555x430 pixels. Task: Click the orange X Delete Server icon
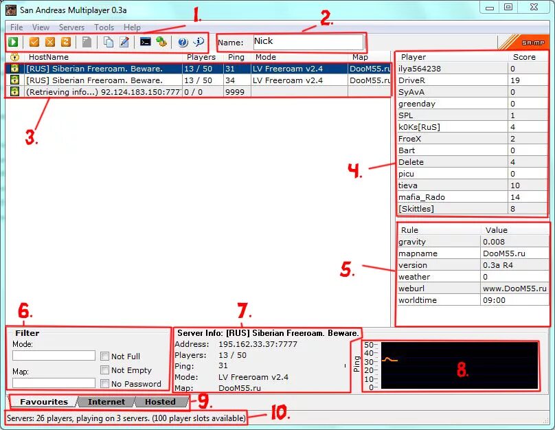click(x=50, y=42)
